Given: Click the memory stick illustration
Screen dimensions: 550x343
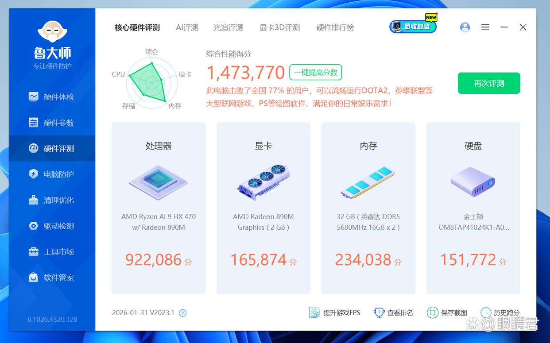Looking at the screenshot, I should coord(368,181).
